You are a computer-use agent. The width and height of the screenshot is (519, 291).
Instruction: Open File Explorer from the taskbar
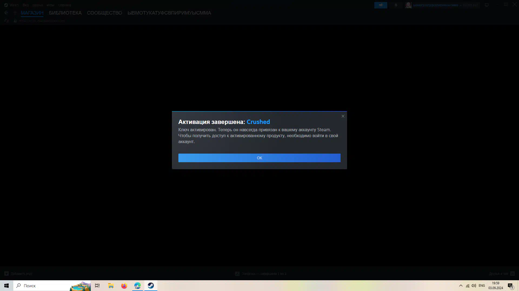(111, 286)
